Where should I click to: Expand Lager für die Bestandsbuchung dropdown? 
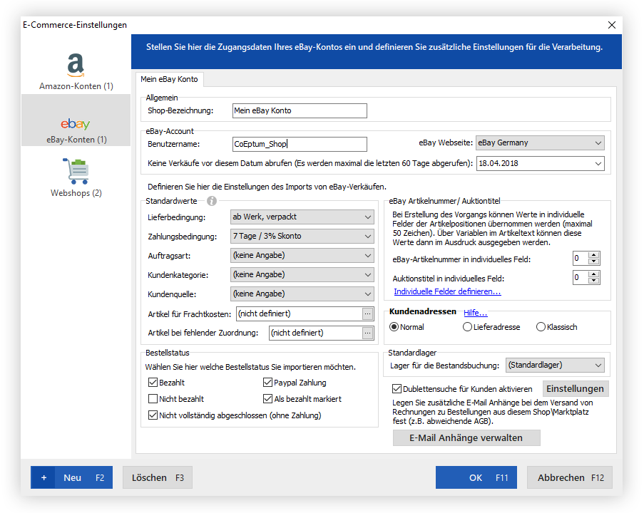[x=555, y=366]
